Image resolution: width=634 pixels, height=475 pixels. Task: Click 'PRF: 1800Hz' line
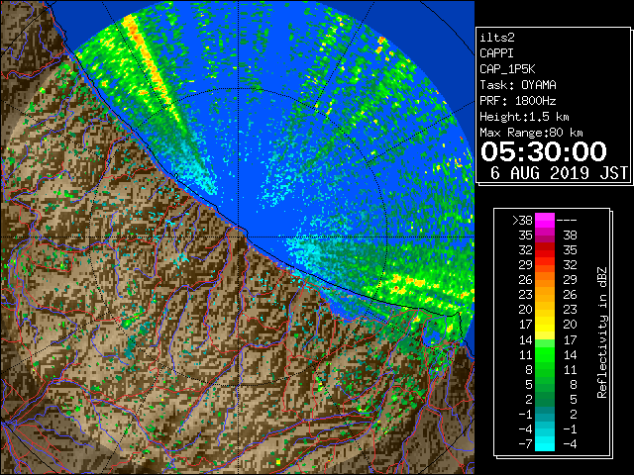click(518, 101)
